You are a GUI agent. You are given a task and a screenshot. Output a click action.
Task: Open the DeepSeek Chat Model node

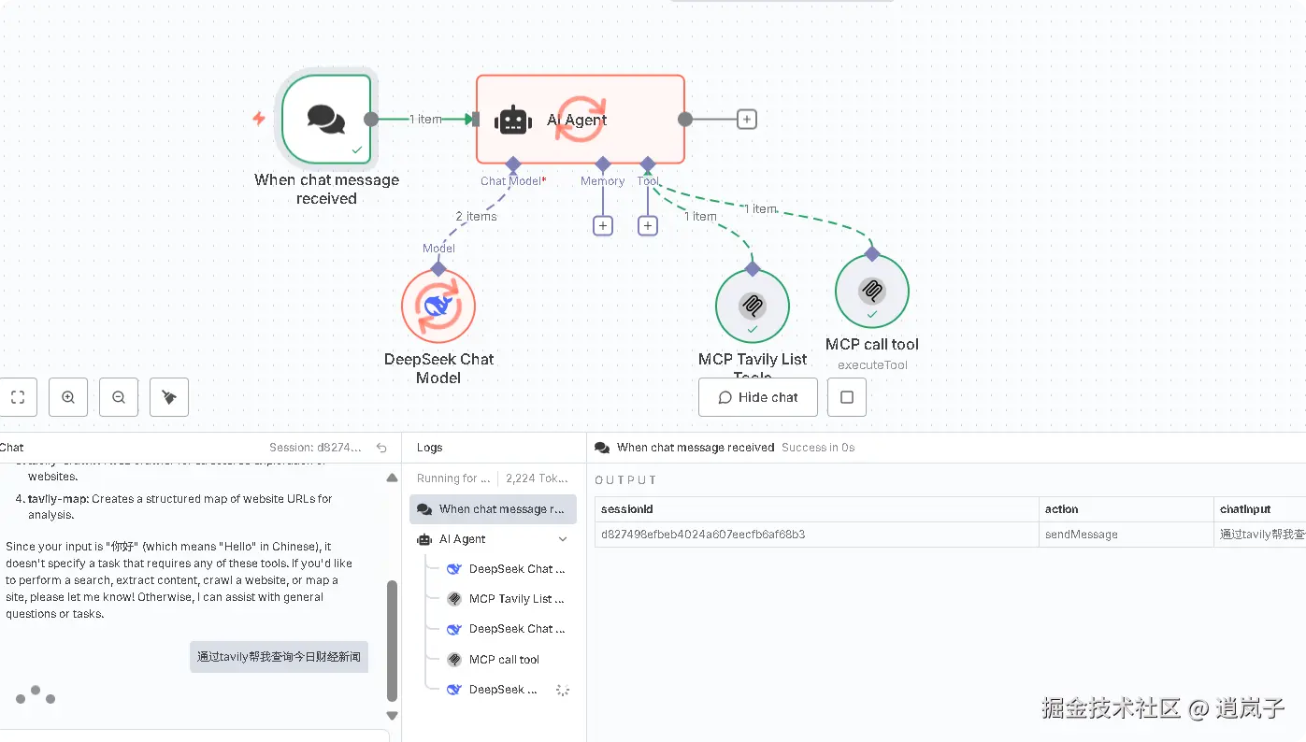point(438,307)
